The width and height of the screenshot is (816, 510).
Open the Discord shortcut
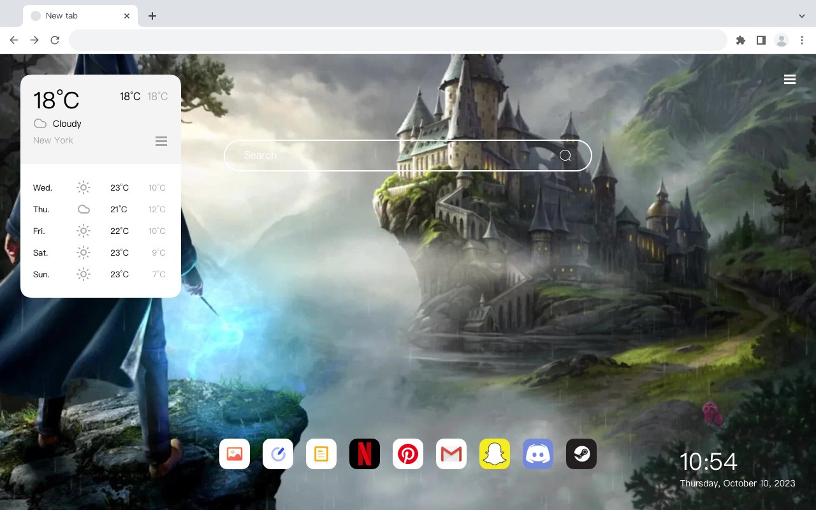(x=538, y=454)
